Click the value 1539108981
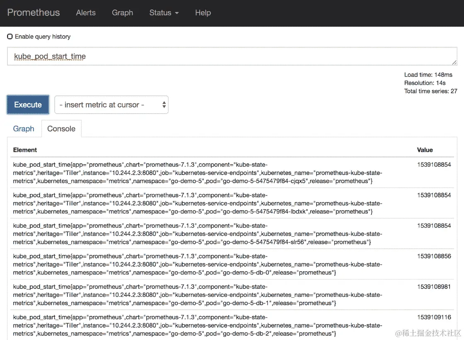The image size is (464, 340). point(434,287)
